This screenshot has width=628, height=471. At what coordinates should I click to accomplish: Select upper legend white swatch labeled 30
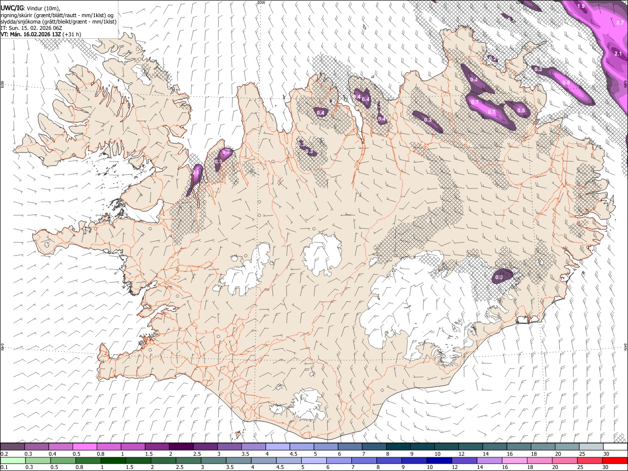click(615, 447)
